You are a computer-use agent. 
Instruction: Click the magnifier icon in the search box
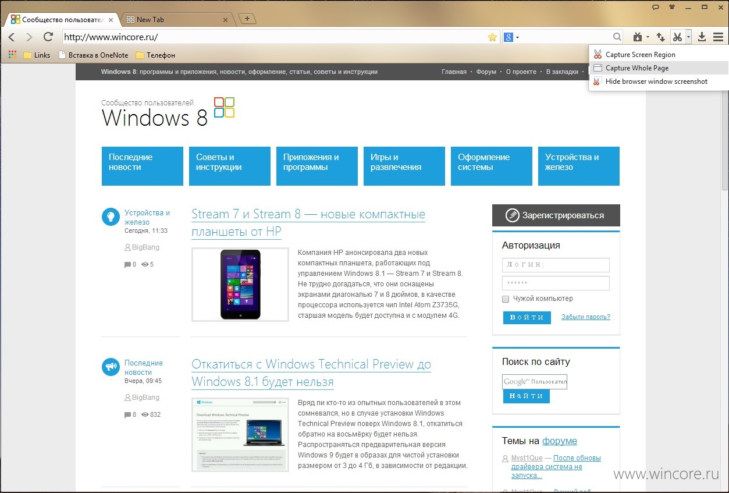(x=617, y=37)
